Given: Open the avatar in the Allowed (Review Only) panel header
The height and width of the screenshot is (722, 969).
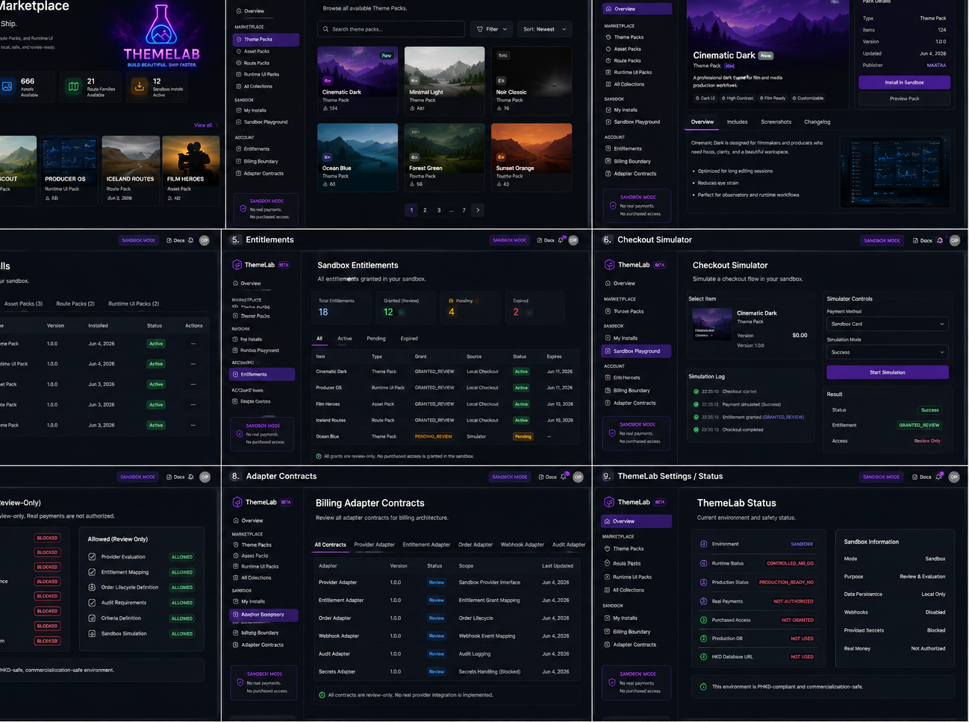Looking at the screenshot, I should (x=205, y=477).
